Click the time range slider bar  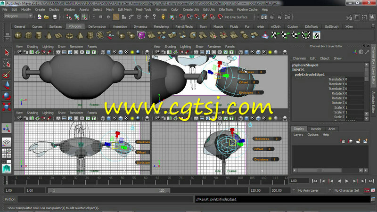109,190
